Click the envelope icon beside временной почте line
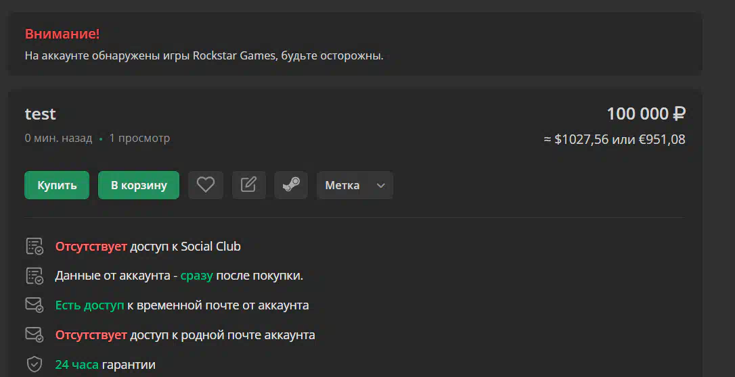The width and height of the screenshot is (735, 377). pyautogui.click(x=34, y=305)
